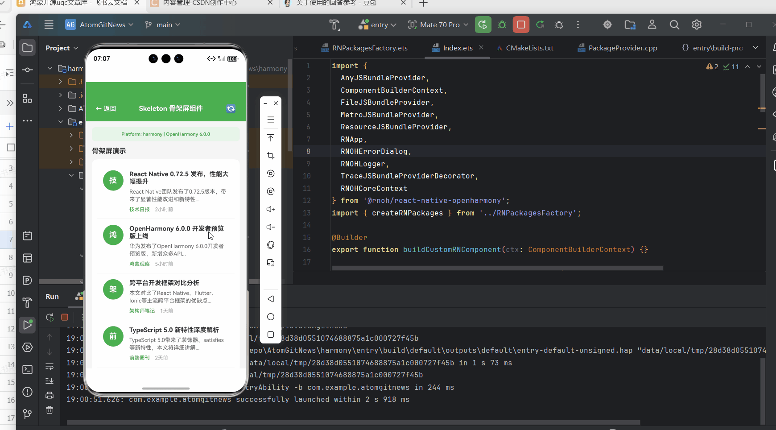Click Run console horizontal scrollbar
Image resolution: width=776 pixels, height=430 pixels.
(x=353, y=422)
